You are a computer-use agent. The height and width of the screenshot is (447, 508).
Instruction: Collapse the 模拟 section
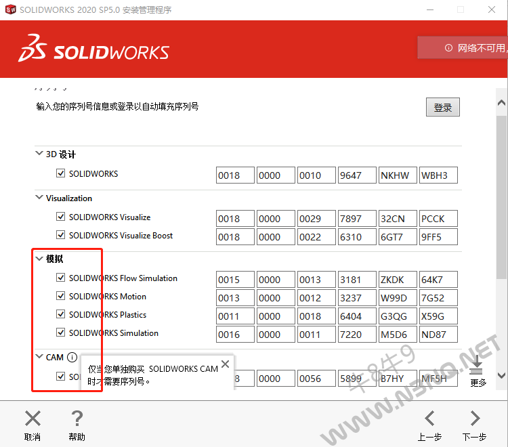[39, 259]
